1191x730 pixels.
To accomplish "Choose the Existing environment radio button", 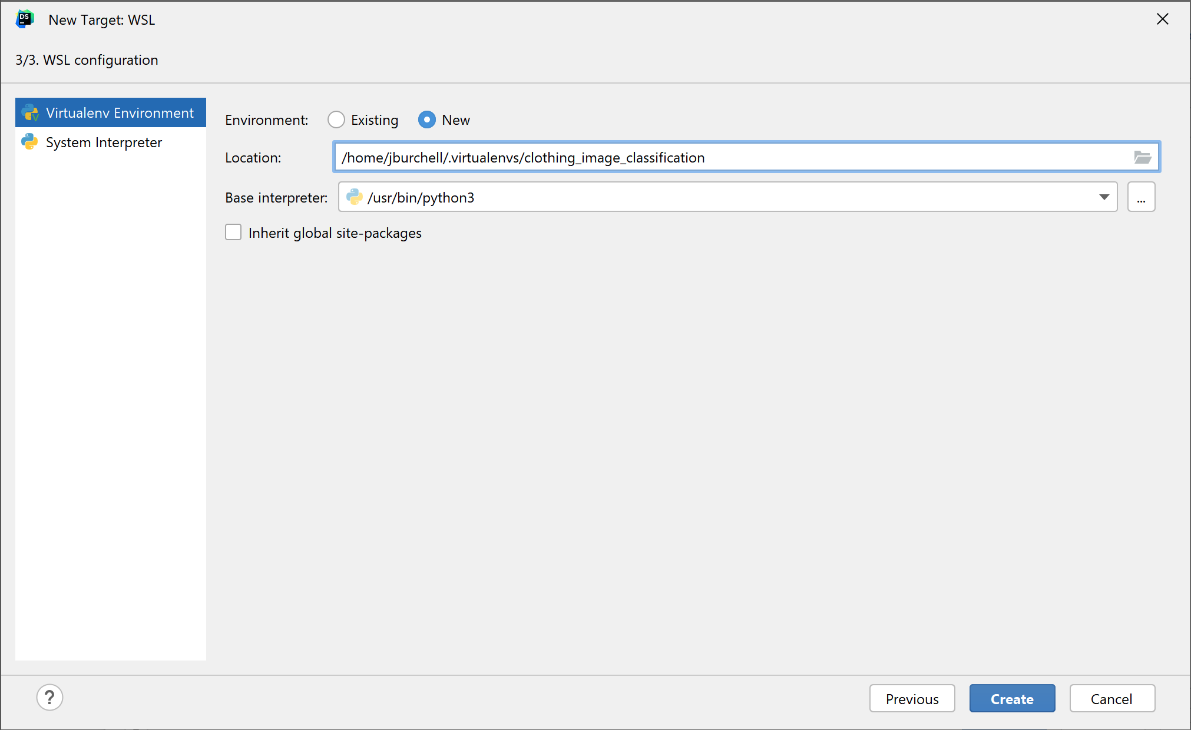I will [x=336, y=120].
